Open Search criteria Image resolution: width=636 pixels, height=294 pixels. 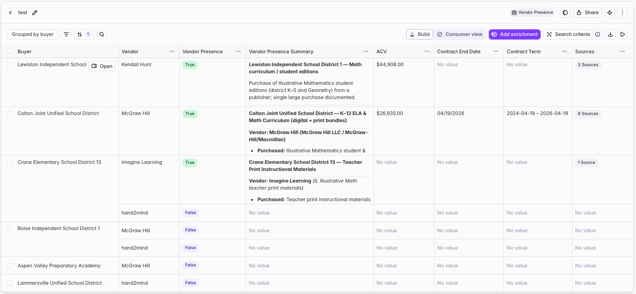tap(568, 34)
